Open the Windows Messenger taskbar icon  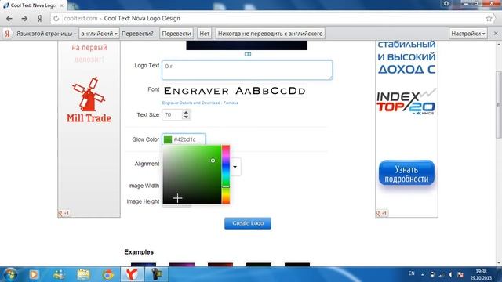point(59,274)
